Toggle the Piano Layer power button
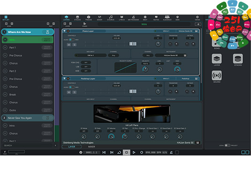 click(68, 31)
